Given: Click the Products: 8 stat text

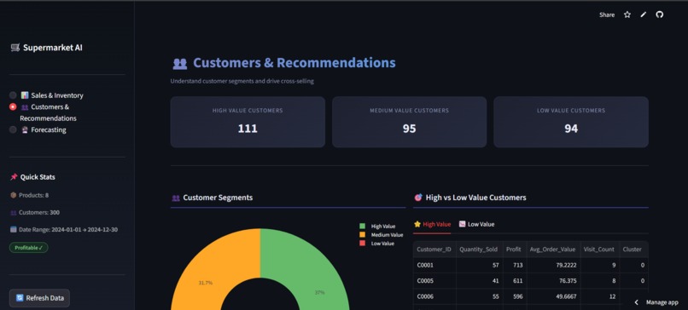Looking at the screenshot, I should click(x=34, y=195).
